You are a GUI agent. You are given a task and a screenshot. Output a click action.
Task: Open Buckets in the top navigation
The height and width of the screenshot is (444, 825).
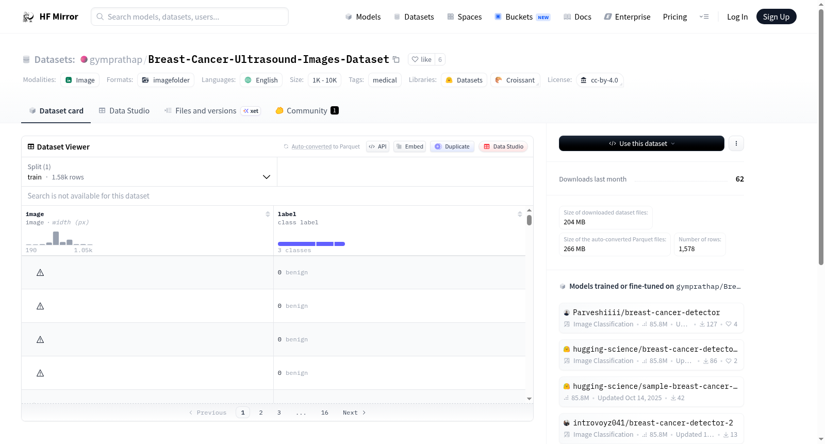[522, 17]
